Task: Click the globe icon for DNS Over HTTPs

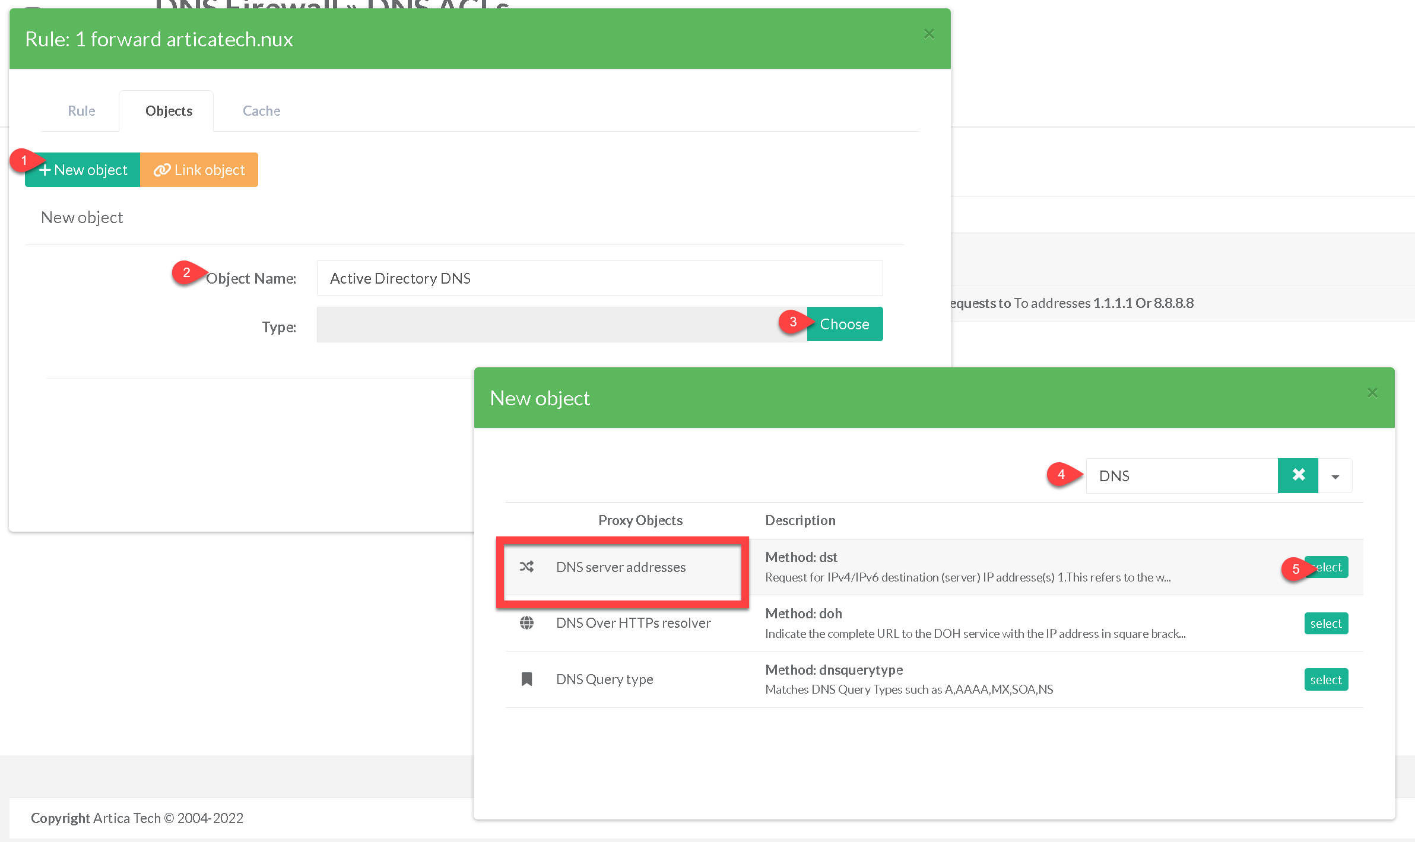Action: click(x=526, y=623)
